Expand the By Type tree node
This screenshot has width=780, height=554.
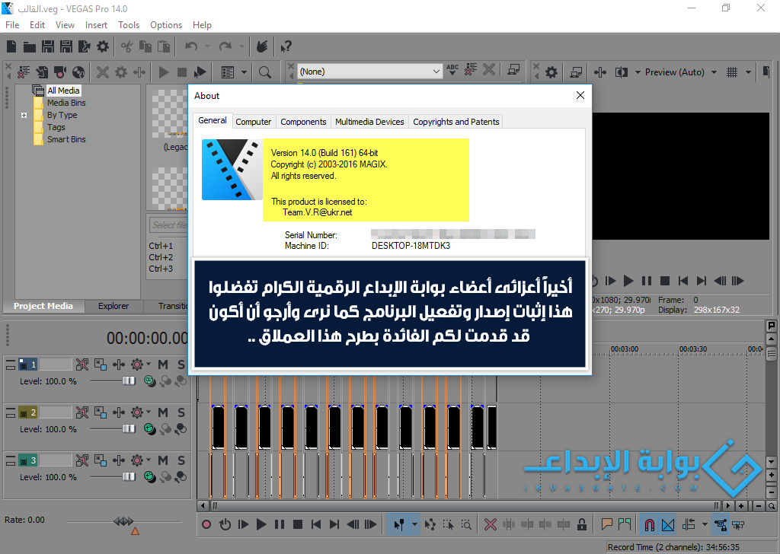24,115
